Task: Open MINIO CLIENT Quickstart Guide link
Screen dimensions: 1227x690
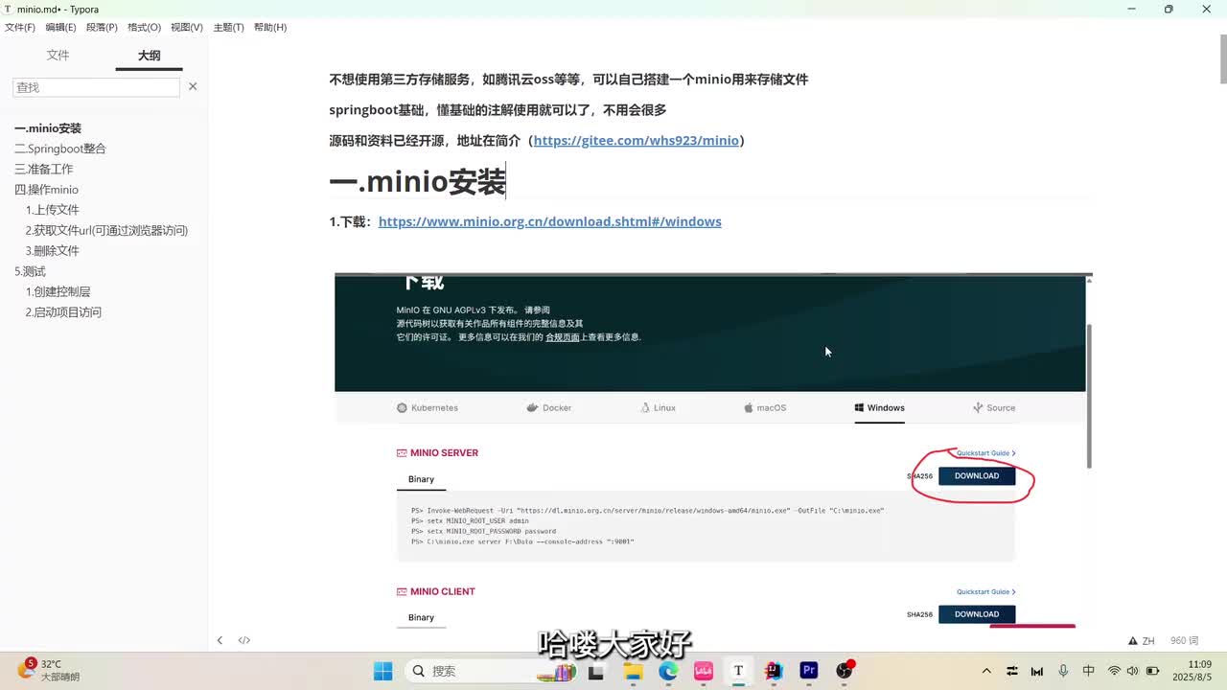Action: tap(985, 592)
